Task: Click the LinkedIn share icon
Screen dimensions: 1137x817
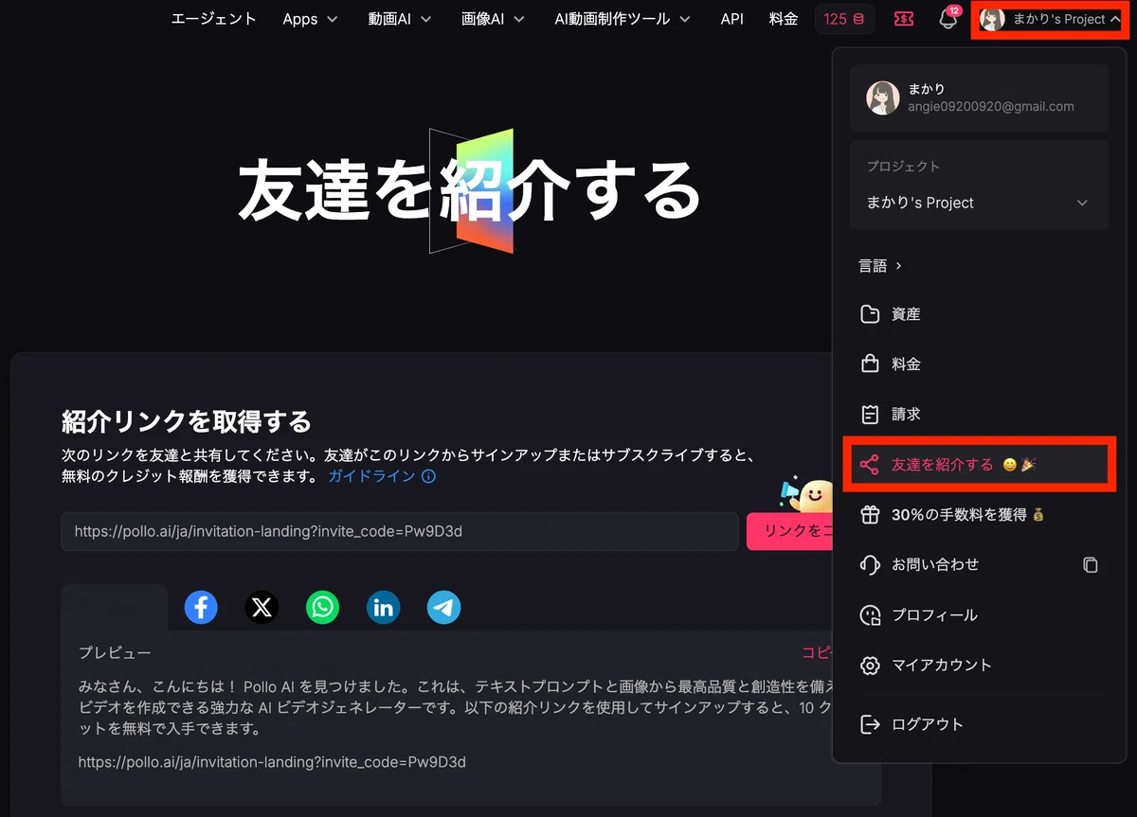Action: tap(383, 607)
